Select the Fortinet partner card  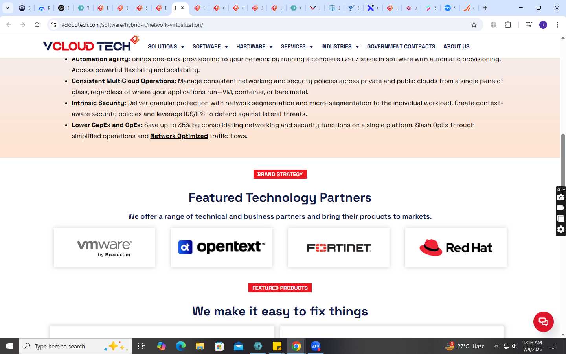339,248
